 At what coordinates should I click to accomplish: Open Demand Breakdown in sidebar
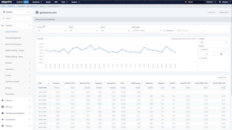[x=13, y=38]
